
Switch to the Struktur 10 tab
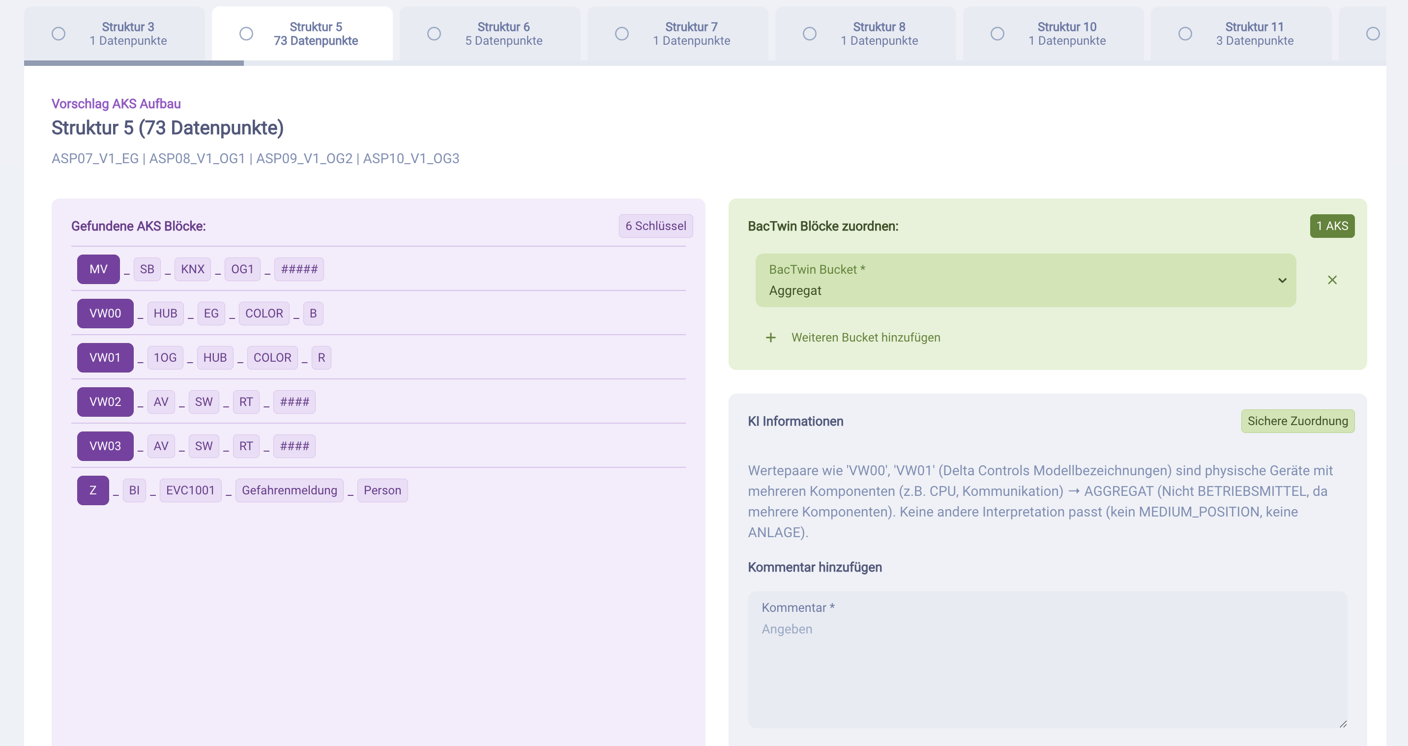coord(1066,34)
